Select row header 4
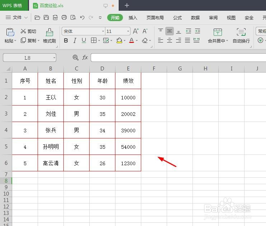Screen dimensions: 266x226 click(6, 130)
